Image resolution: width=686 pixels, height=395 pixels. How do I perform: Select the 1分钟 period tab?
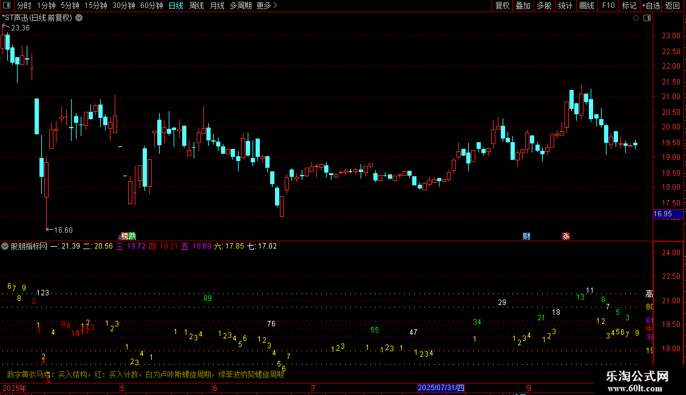click(46, 5)
